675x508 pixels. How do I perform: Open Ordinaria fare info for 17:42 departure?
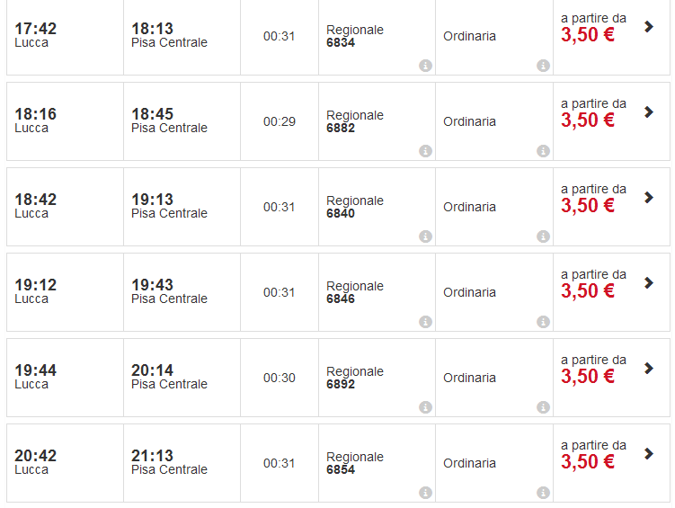click(x=543, y=66)
